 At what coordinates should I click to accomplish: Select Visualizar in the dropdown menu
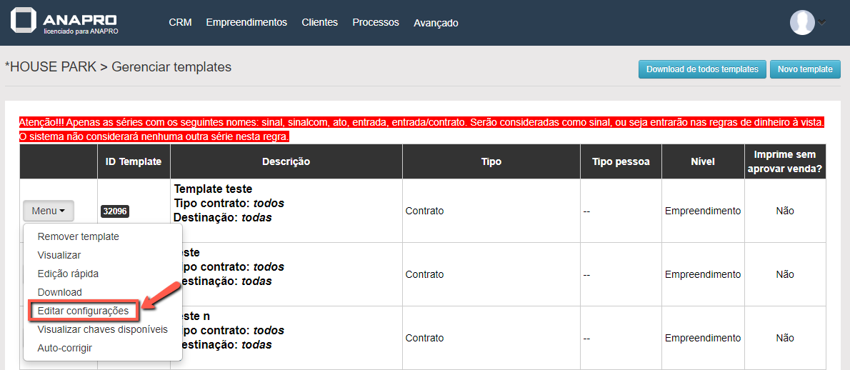(59, 255)
